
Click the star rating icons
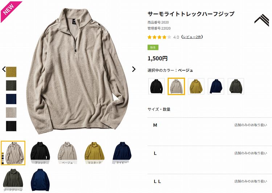pyautogui.click(x=160, y=37)
